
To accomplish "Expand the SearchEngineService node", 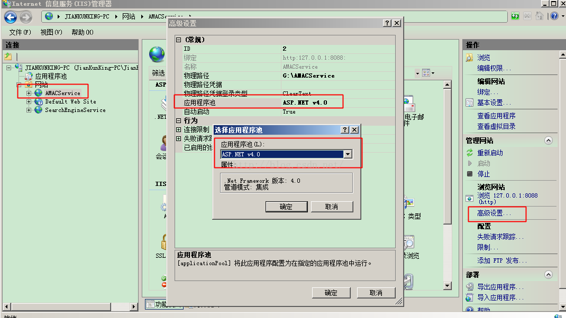I will coord(29,110).
